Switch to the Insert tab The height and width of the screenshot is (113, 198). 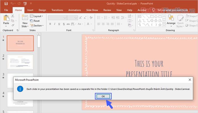(x=30, y=10)
